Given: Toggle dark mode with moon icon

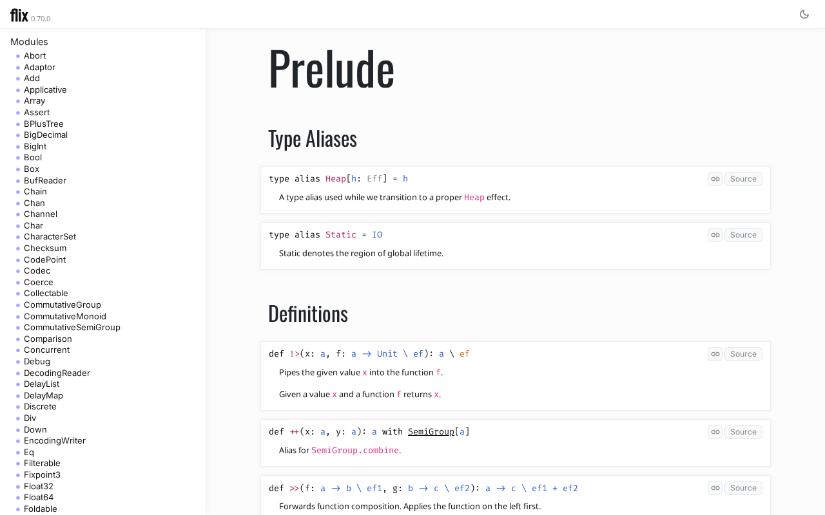Looking at the screenshot, I should tap(804, 14).
